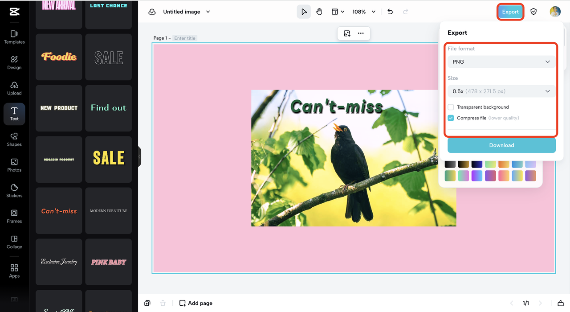Open the layout options dropdown
Image resolution: width=570 pixels, height=312 pixels.
(338, 12)
